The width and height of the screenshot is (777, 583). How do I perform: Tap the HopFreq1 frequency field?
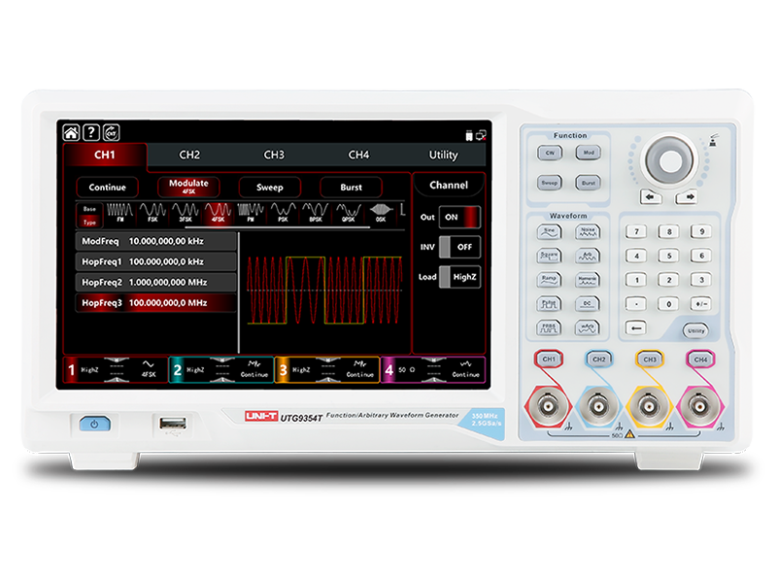coord(155,261)
